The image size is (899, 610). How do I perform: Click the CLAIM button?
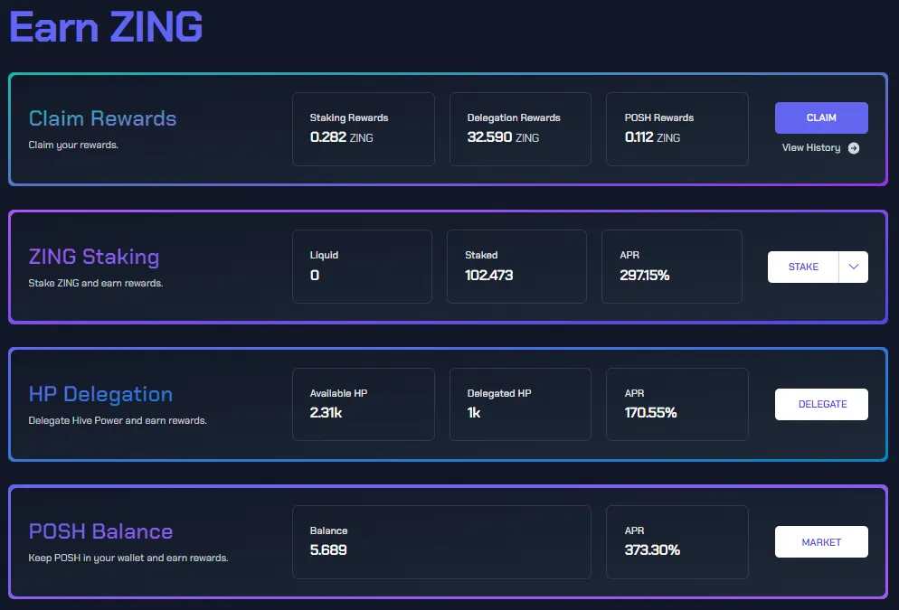(821, 117)
